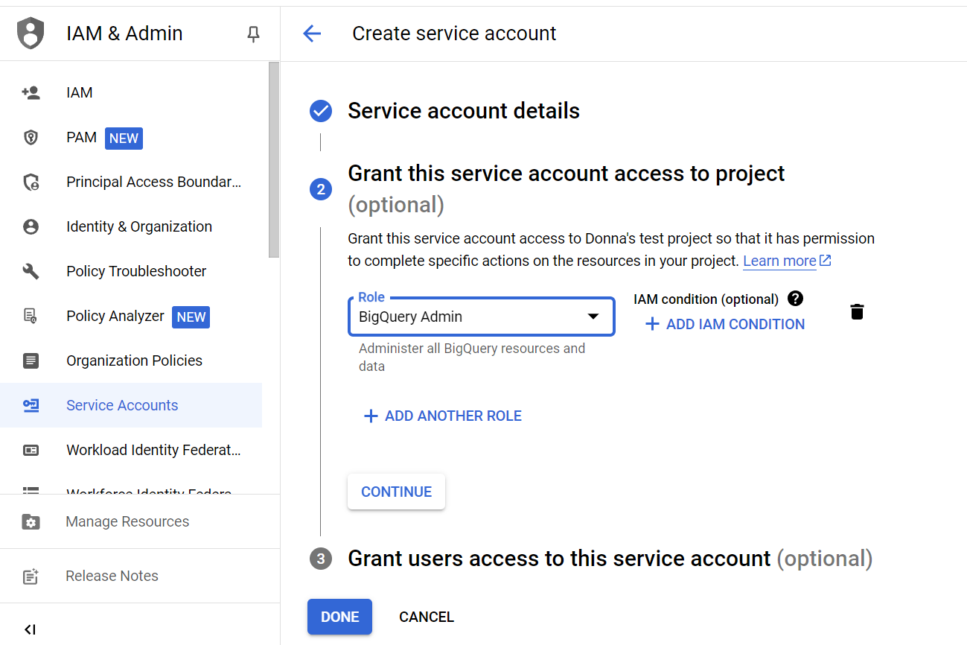Viewport: 967px width, 645px height.
Task: Click the DONE button
Action: click(x=339, y=617)
